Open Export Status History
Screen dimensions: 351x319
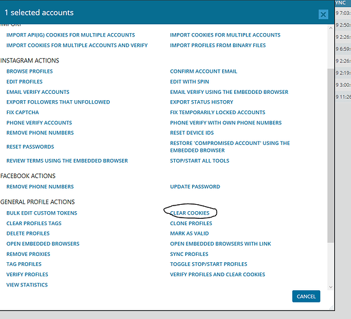(x=202, y=102)
